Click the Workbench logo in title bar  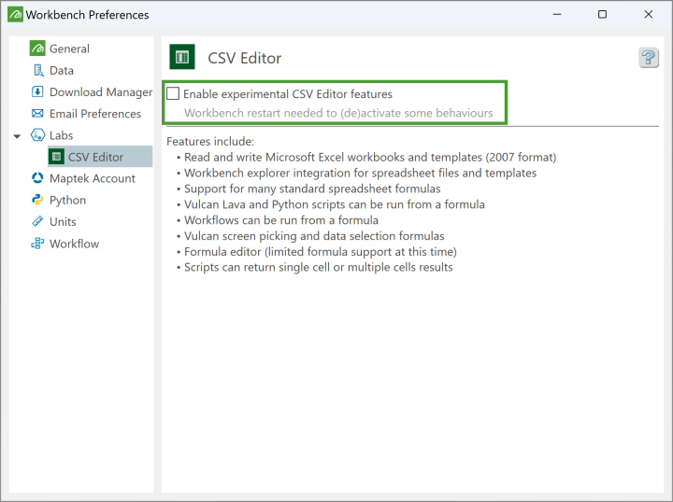14,15
